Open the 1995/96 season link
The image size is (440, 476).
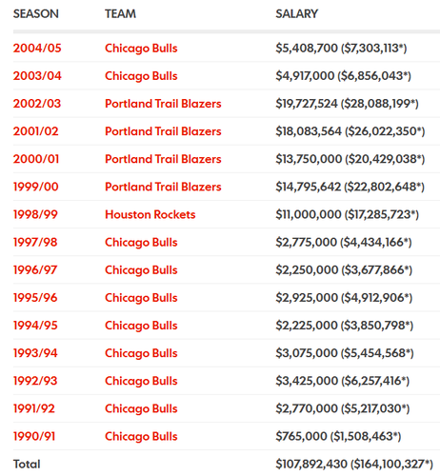[x=35, y=297]
